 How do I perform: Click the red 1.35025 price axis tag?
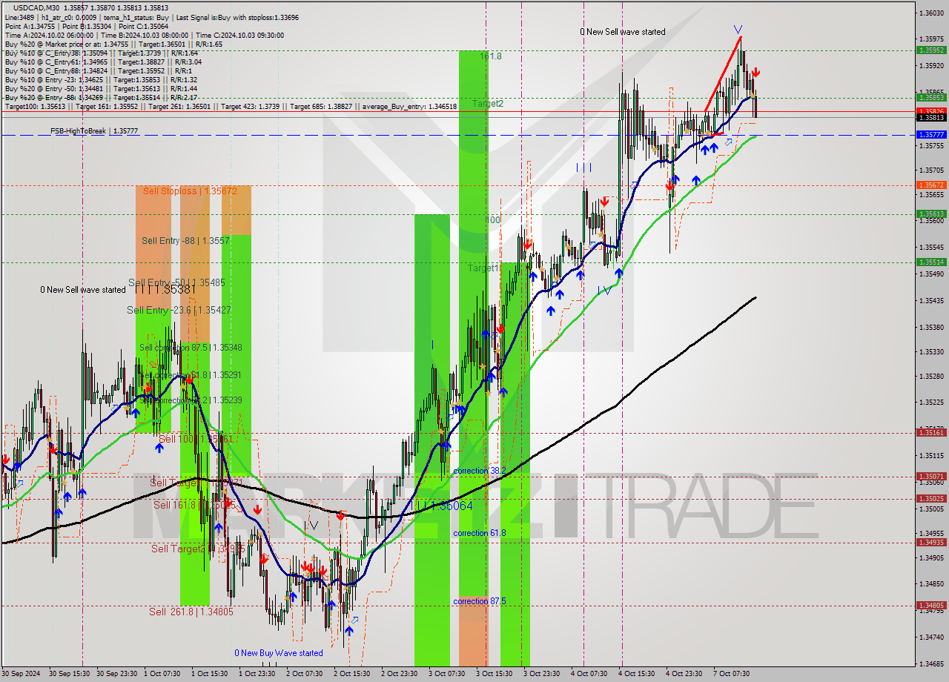coord(931,499)
